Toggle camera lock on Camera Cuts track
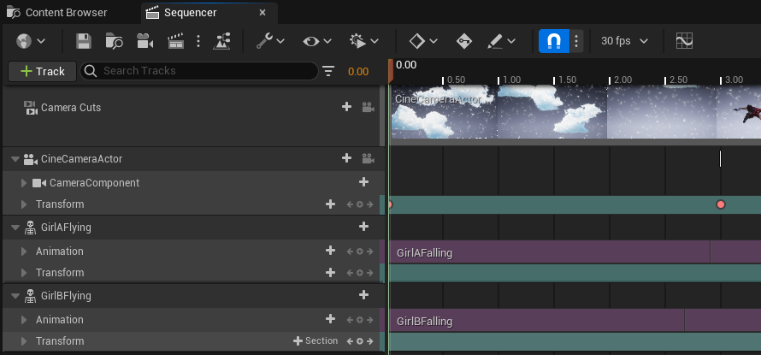Screen dimensions: 761x355 (368, 108)
